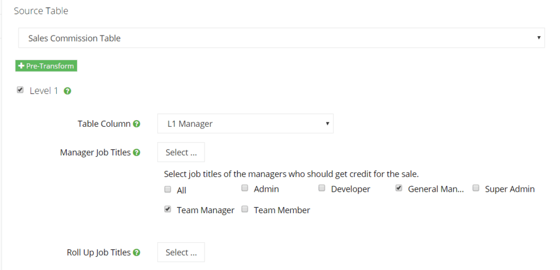Expand the L1 Manager table column dropdown
The width and height of the screenshot is (560, 270).
(246, 124)
